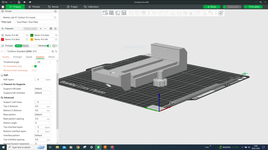
Task: Add a filament with plus icon
Action: [x=41, y=29]
